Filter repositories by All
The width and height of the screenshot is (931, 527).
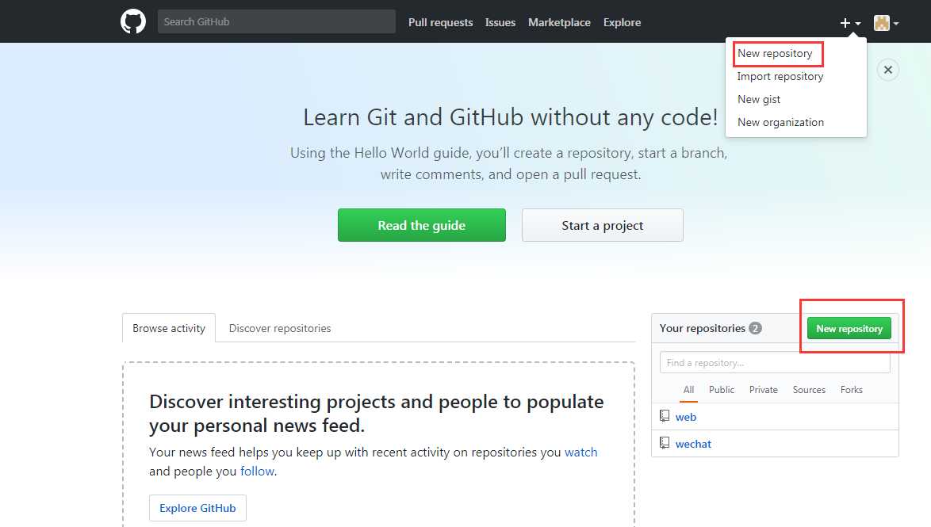pyautogui.click(x=689, y=390)
